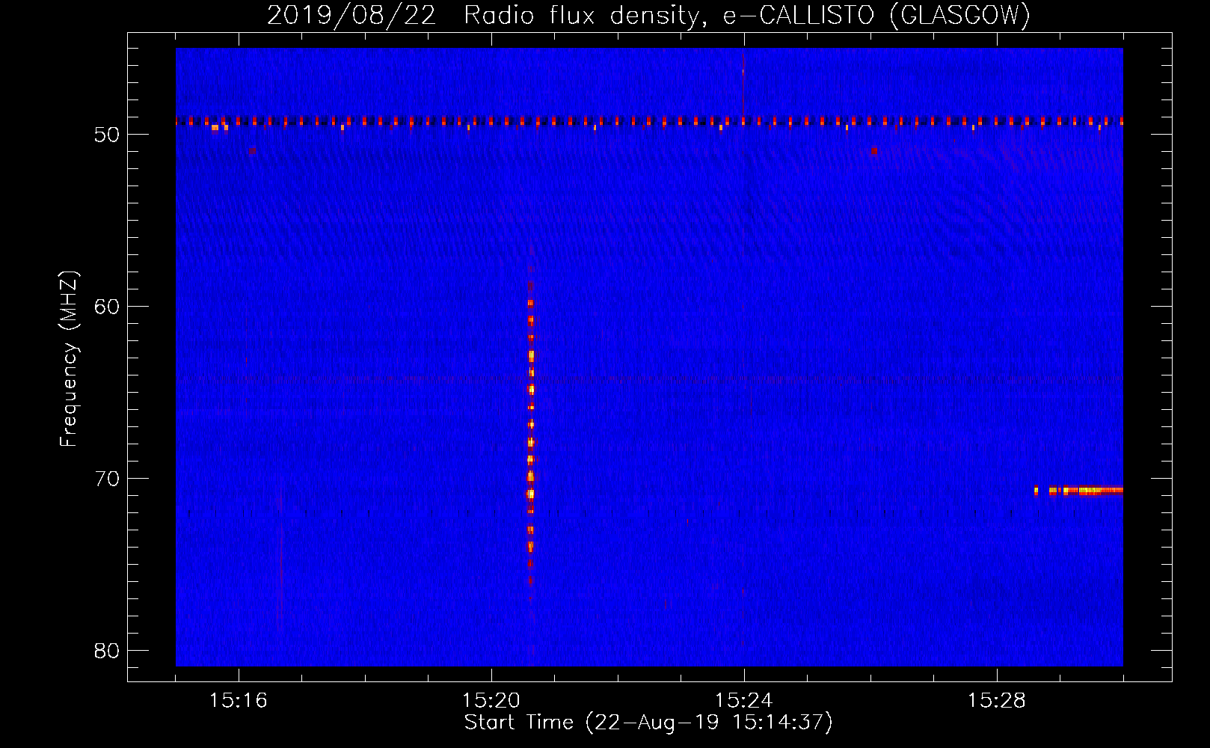1210x748 pixels.
Task: Click the 'Start Time (22-Aug-19 15:14:37)' axis label
Action: [x=648, y=723]
